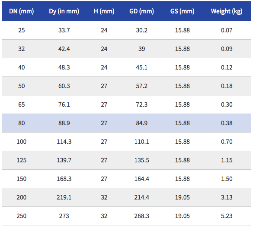The width and height of the screenshot is (253, 228).
Task: Click the 114.3 Dy value
Action: coord(64,142)
